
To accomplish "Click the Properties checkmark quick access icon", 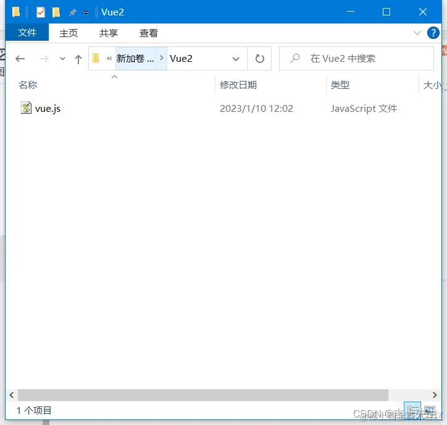I will pos(41,12).
